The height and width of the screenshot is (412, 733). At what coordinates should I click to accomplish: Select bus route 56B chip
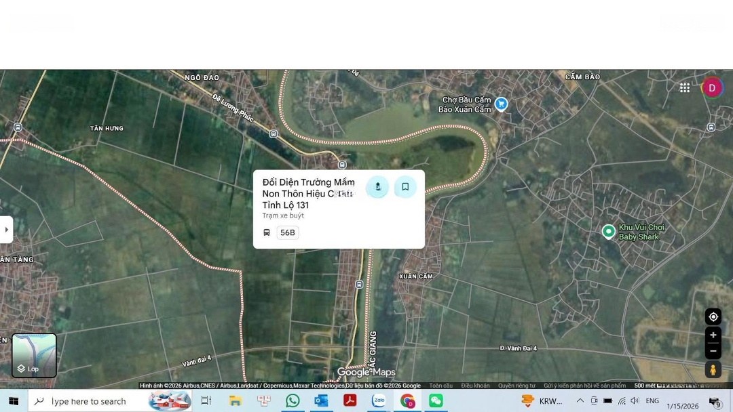(287, 232)
